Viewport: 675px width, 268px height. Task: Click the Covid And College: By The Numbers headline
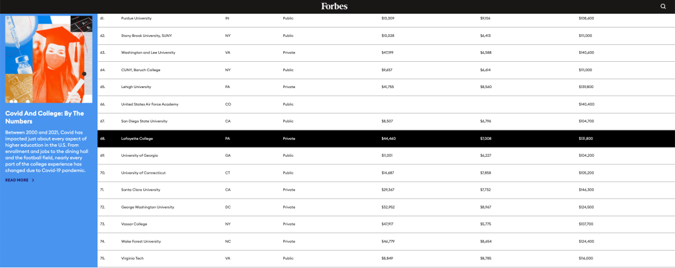point(44,117)
